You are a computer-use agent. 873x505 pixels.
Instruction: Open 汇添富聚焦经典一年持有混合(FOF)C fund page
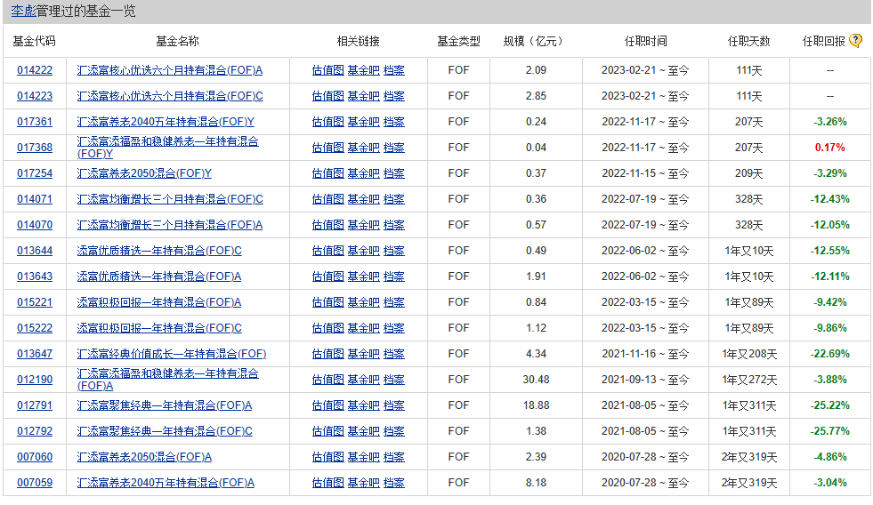[x=165, y=431]
